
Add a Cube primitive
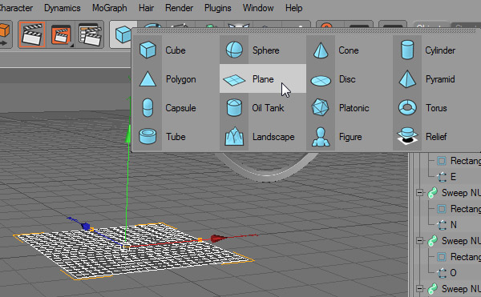click(176, 50)
